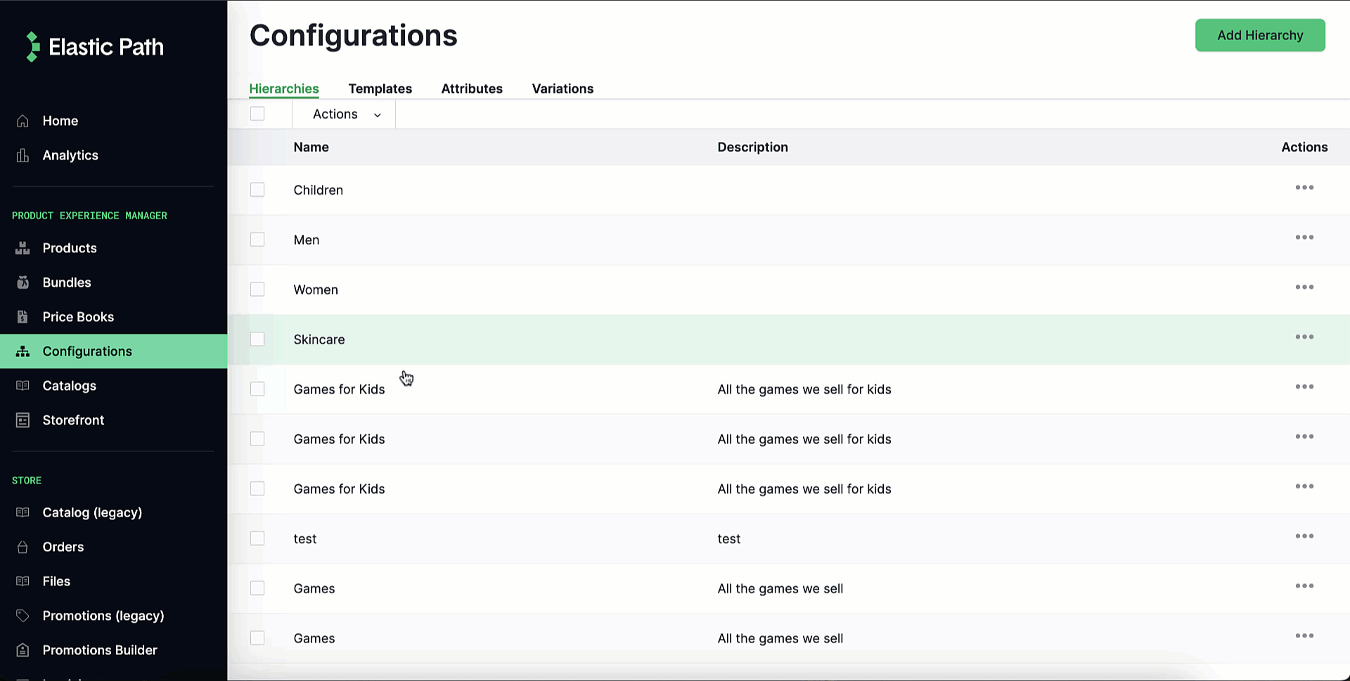Click the Price Books icon
Image resolution: width=1350 pixels, height=681 pixels.
(22, 317)
